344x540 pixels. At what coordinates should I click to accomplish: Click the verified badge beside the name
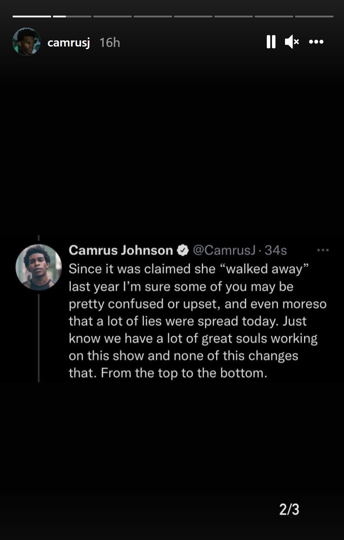coord(183,250)
